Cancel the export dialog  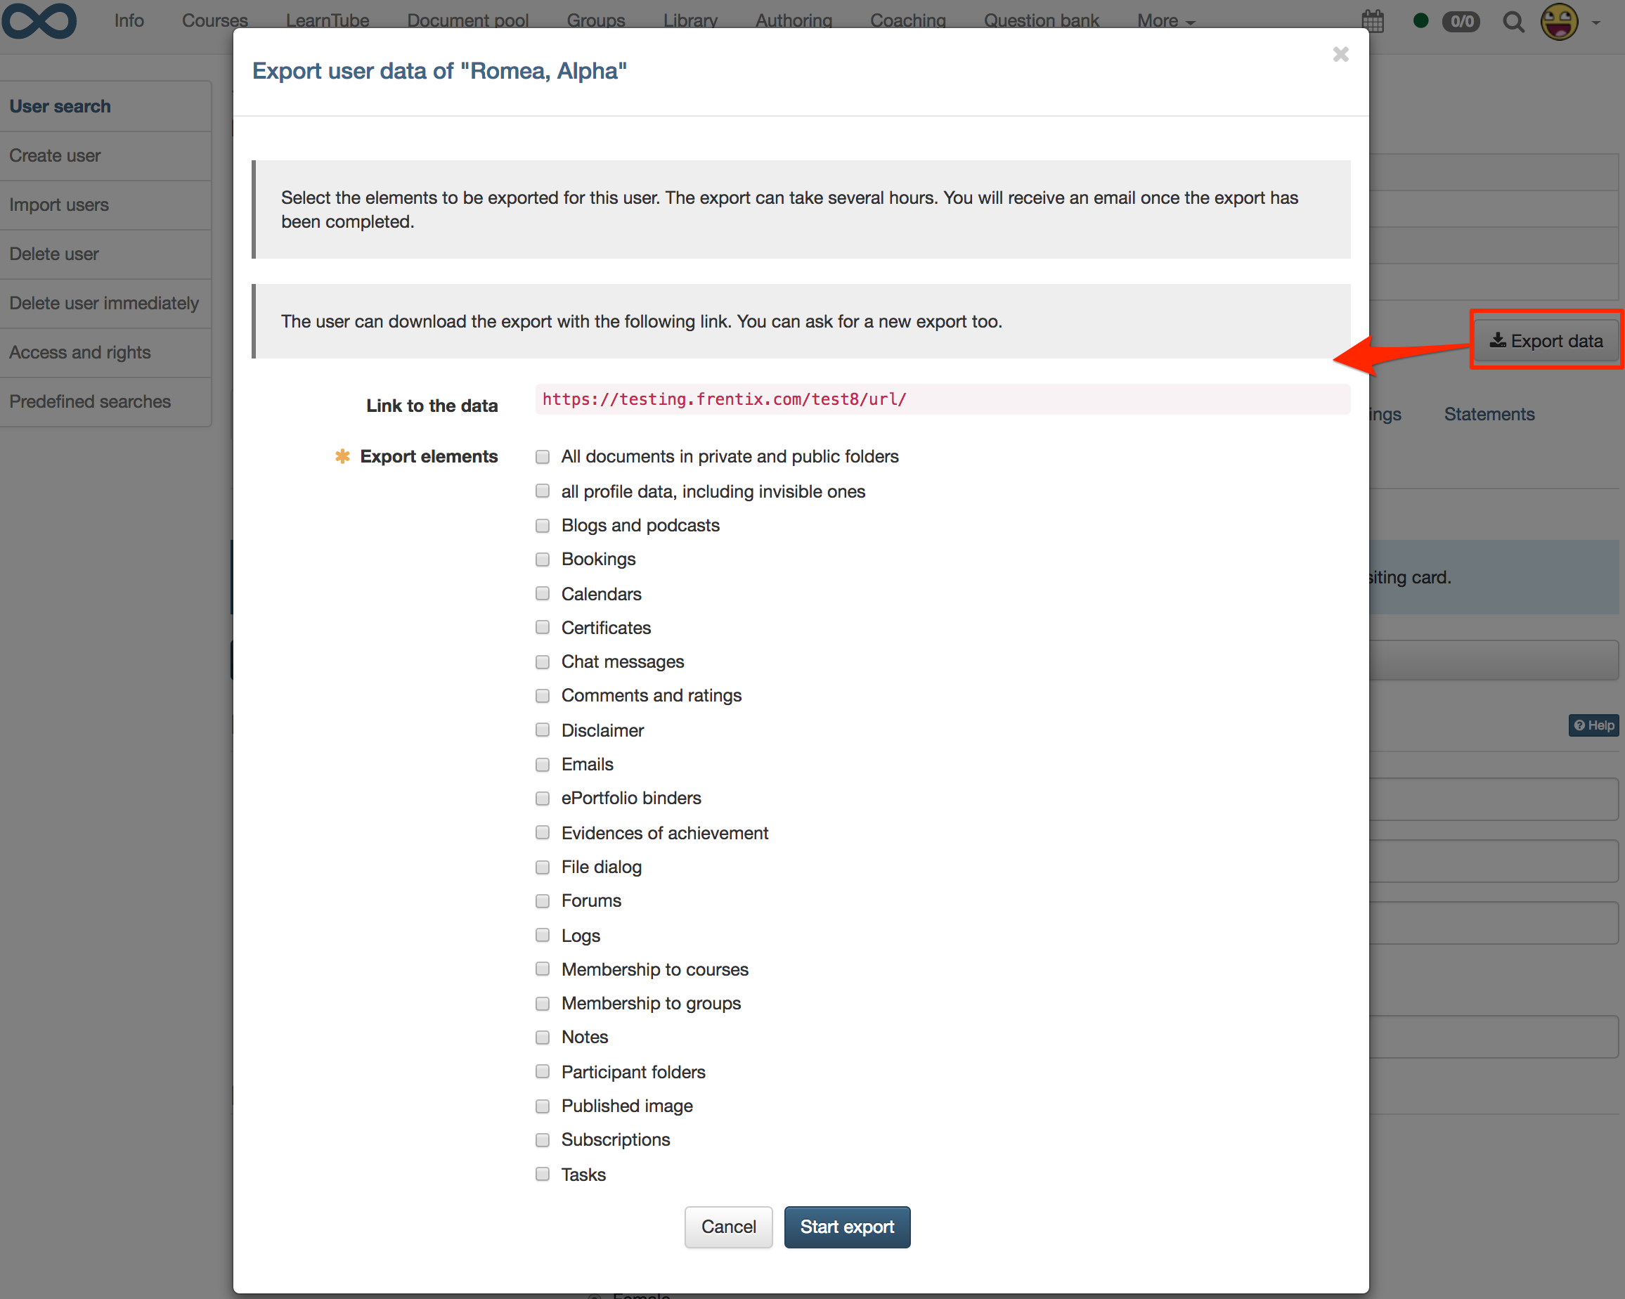pyautogui.click(x=727, y=1227)
